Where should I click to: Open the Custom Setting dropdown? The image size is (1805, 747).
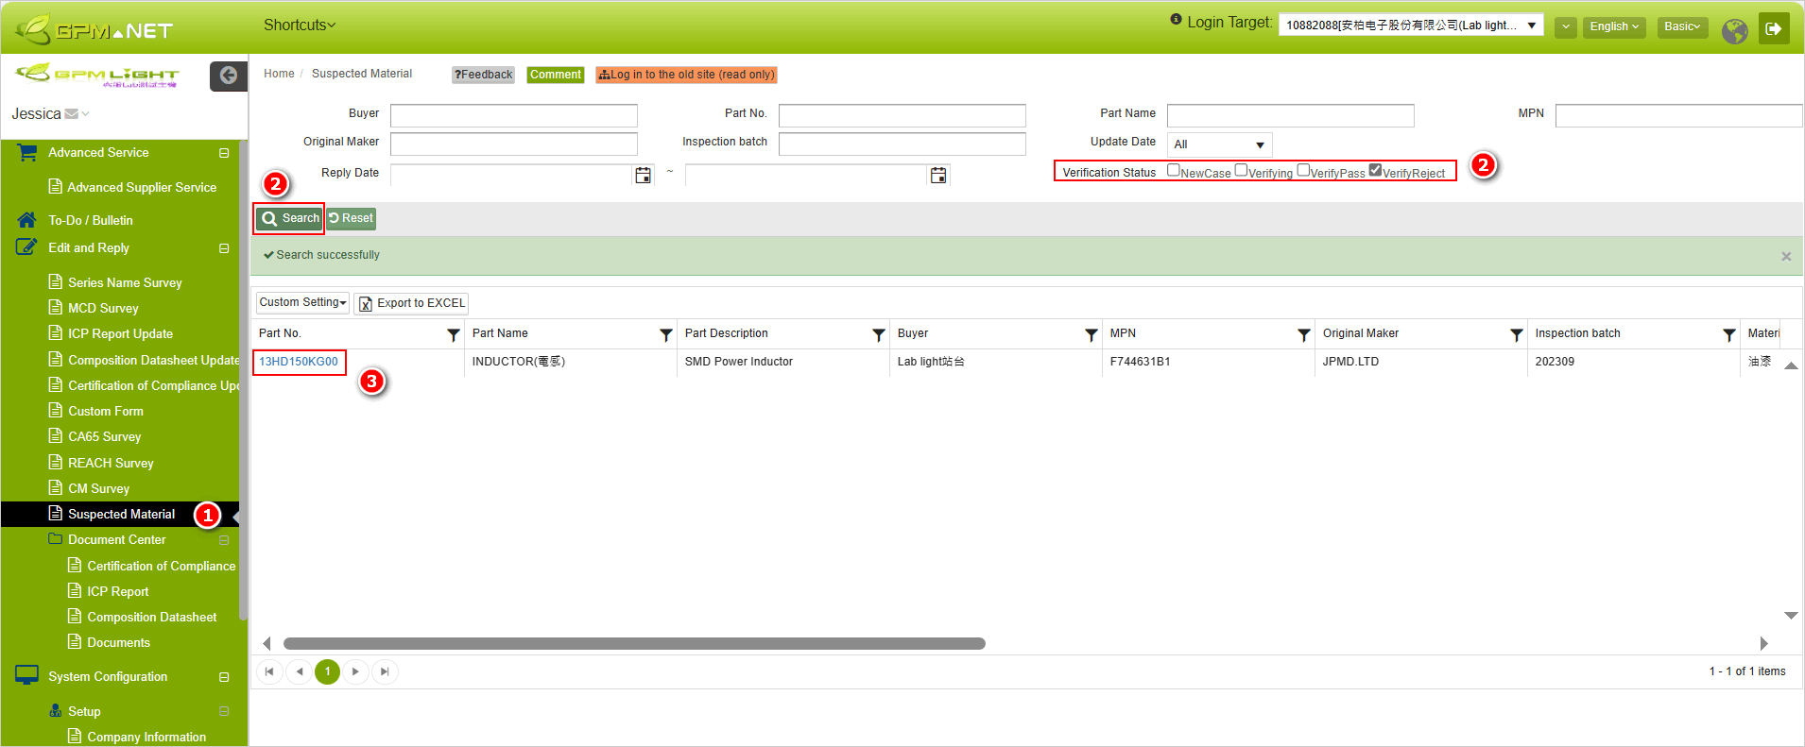(x=302, y=302)
